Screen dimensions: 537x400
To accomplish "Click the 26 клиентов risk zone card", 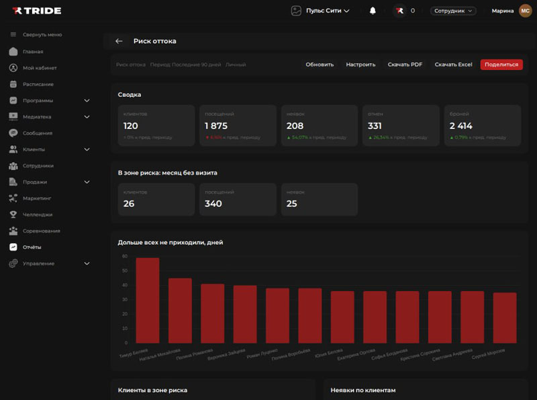I will point(156,199).
